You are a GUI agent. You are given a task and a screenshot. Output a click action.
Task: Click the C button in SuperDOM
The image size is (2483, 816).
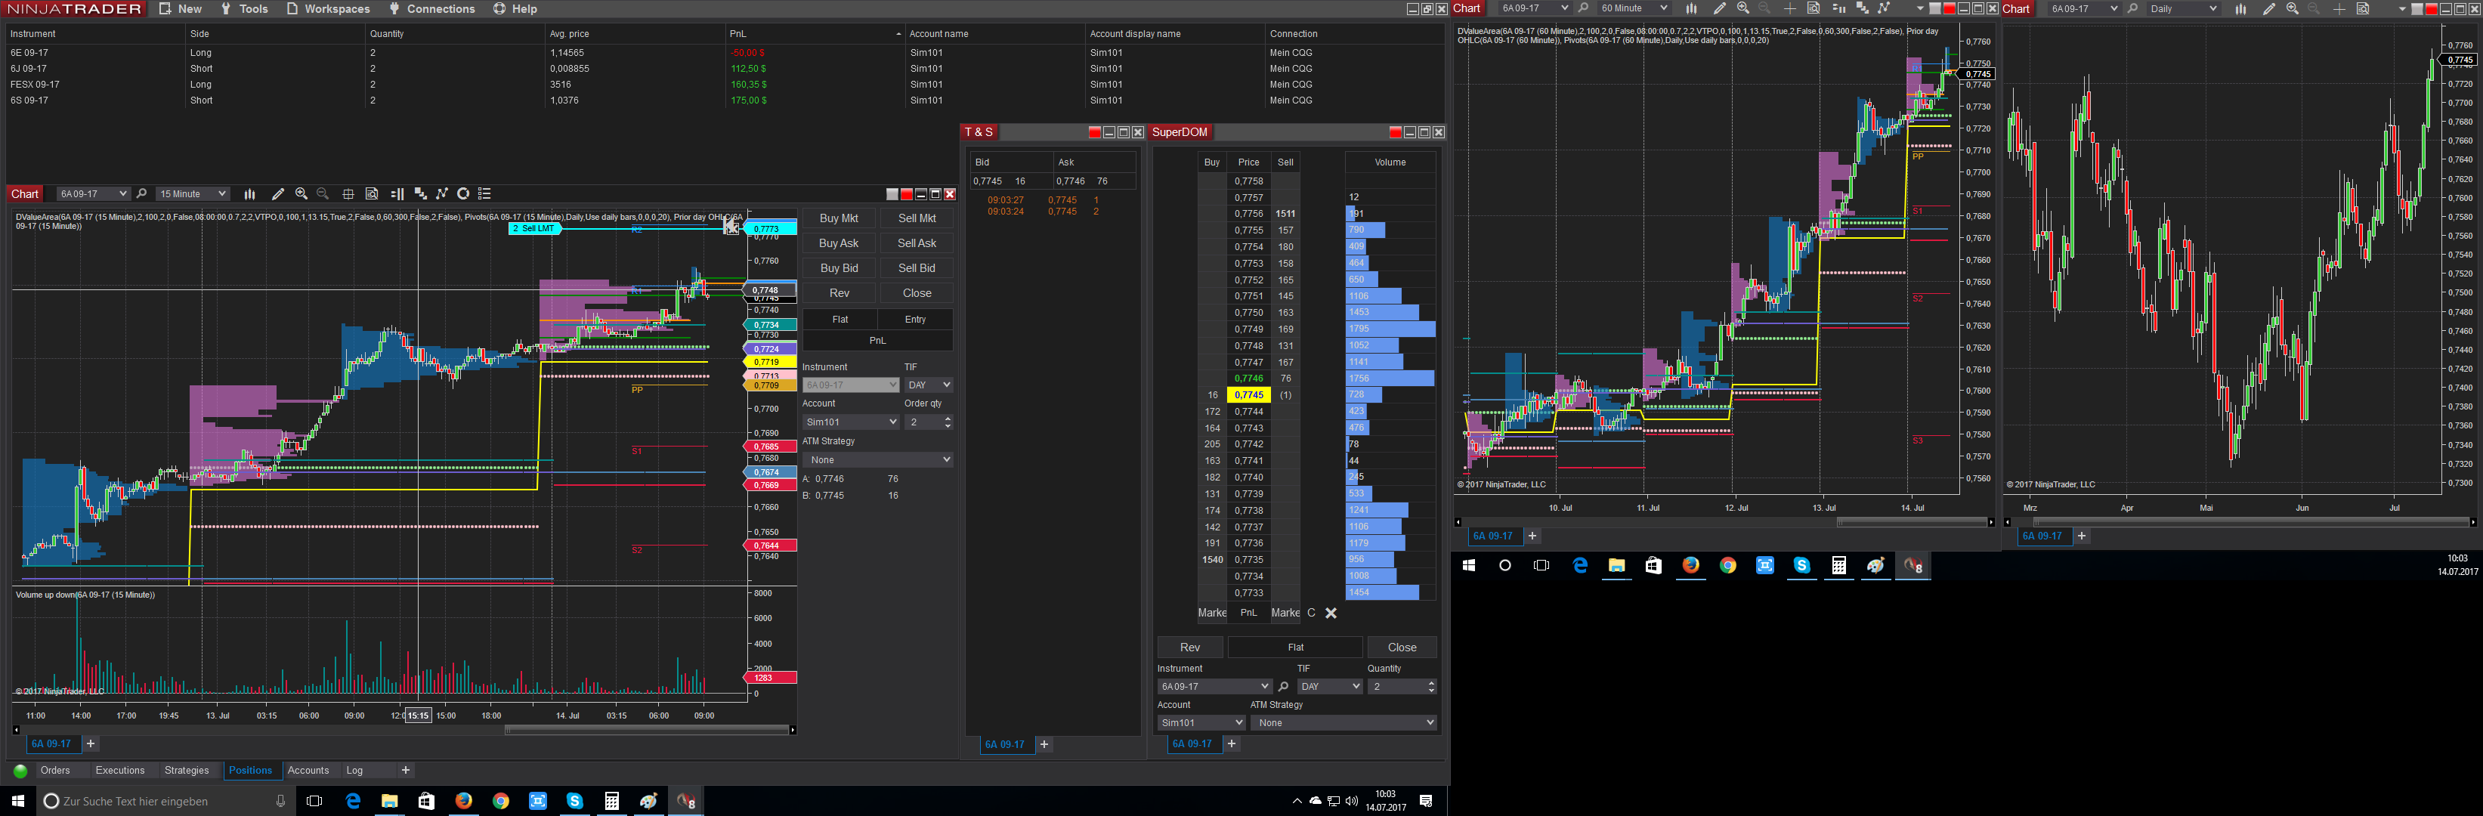tap(1311, 613)
